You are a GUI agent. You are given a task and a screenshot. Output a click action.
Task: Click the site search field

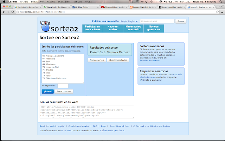click(157, 21)
